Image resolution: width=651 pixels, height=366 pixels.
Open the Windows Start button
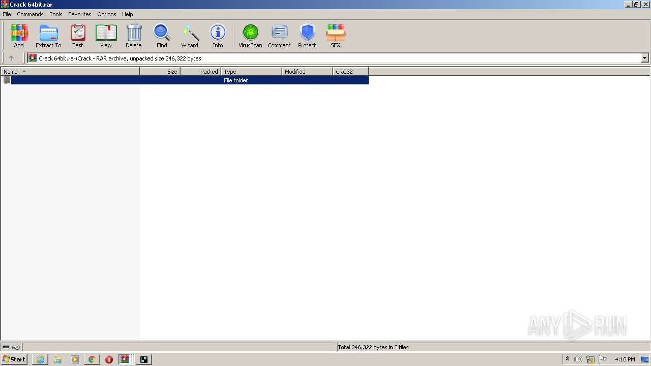14,359
